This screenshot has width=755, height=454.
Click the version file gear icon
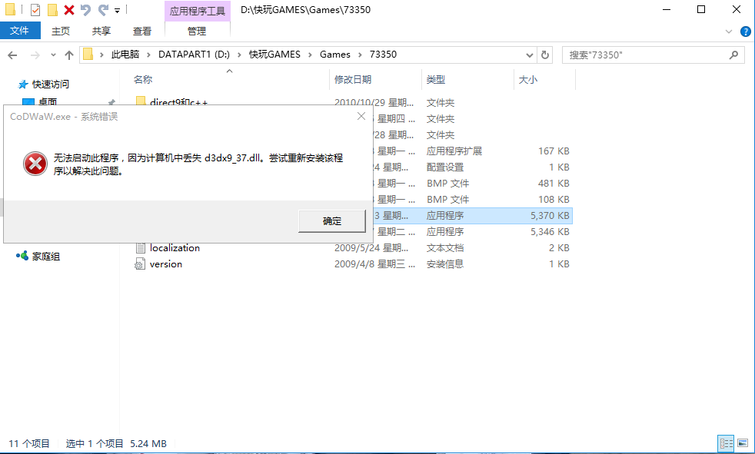point(140,264)
